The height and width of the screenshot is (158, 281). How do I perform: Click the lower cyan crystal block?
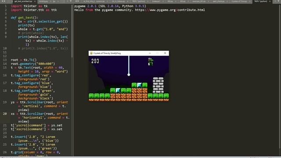click(x=118, y=90)
